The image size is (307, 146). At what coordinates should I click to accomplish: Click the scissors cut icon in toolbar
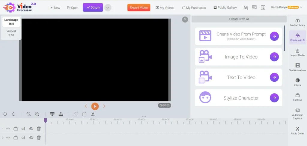coord(93,114)
